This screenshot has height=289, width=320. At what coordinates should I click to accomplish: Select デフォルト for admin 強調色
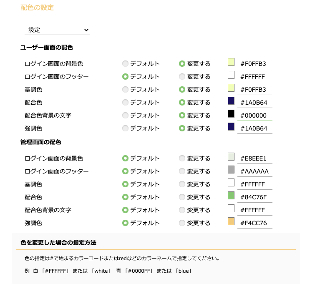pos(125,223)
